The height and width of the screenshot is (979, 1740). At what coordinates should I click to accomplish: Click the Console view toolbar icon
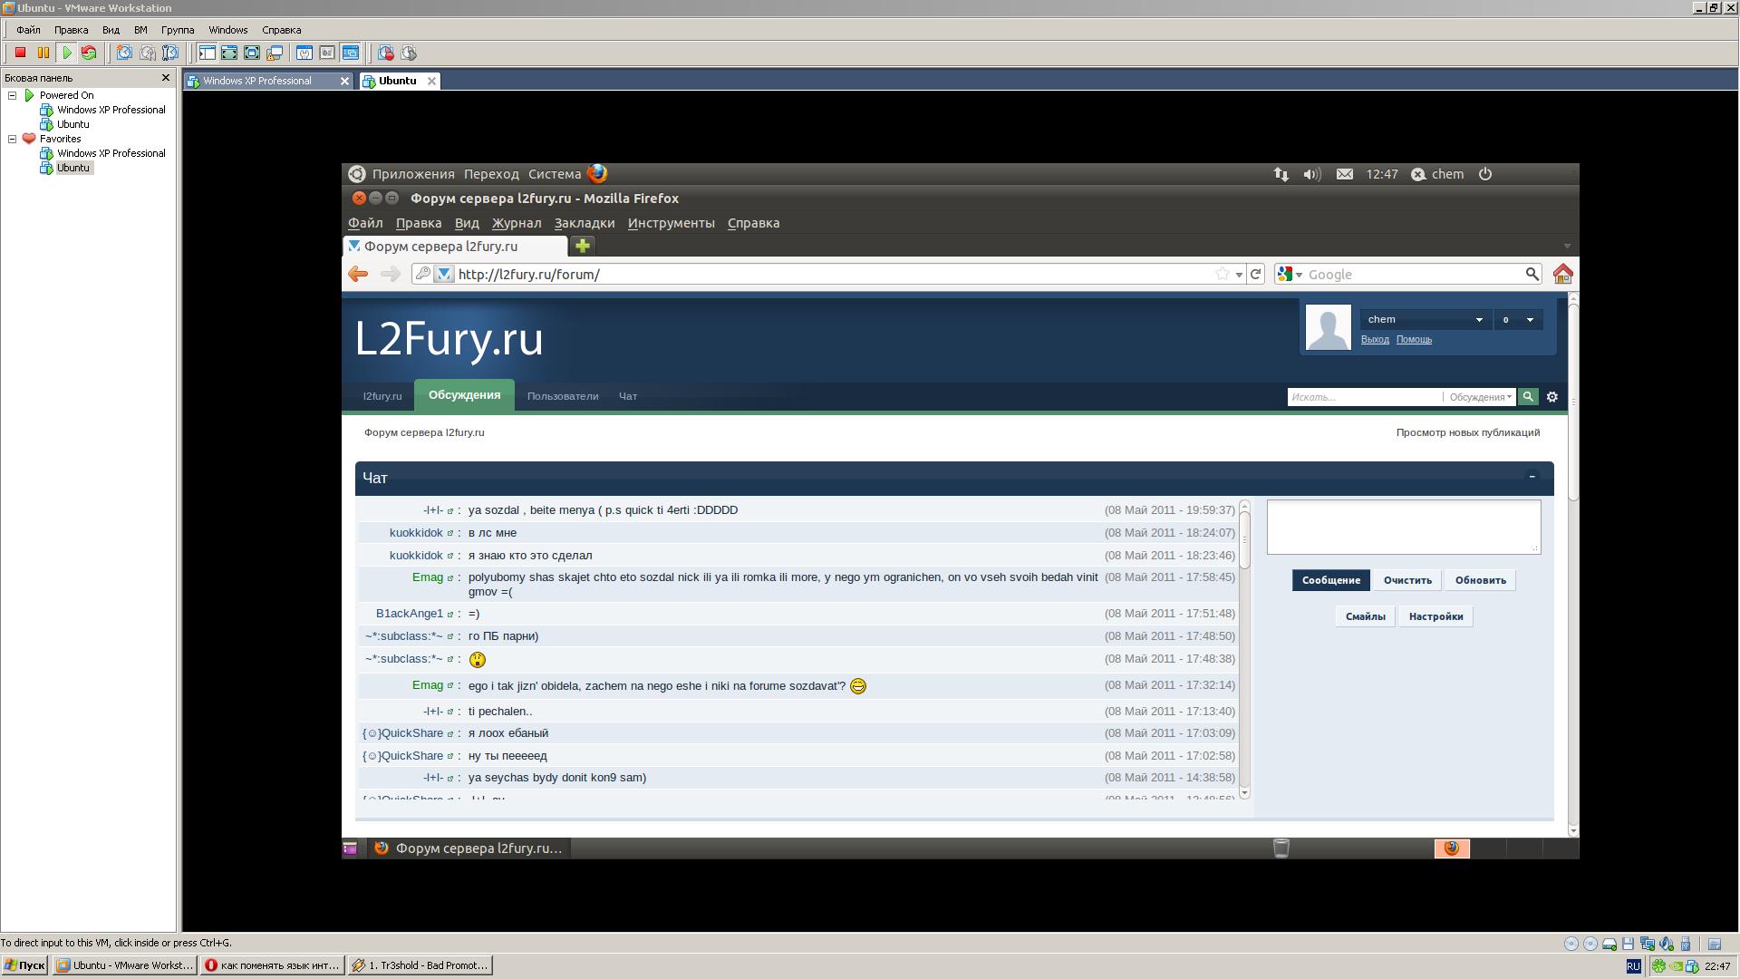[350, 53]
